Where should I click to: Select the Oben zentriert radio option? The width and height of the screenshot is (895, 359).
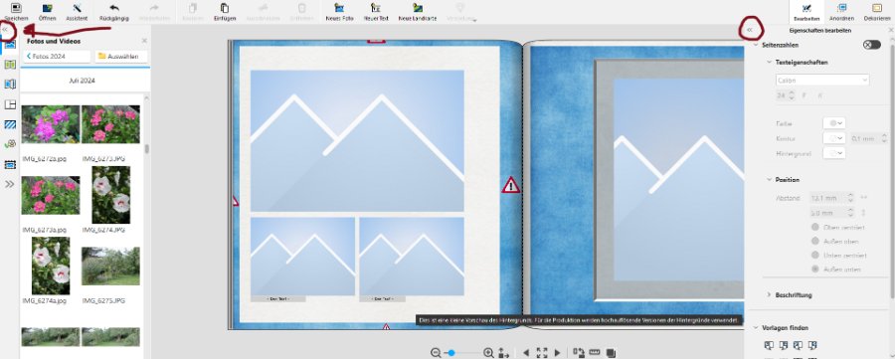[x=815, y=227]
